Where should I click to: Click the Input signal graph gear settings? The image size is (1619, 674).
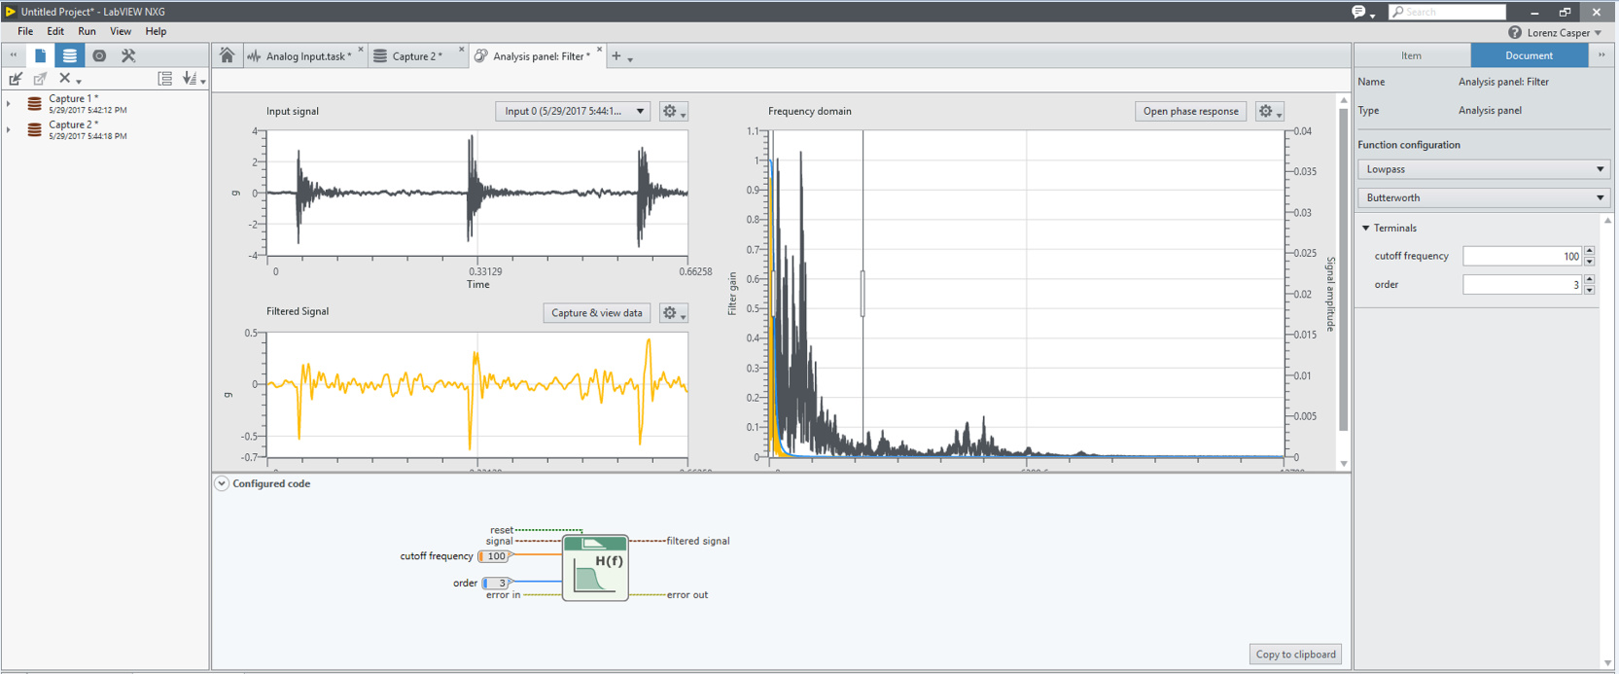tap(673, 111)
